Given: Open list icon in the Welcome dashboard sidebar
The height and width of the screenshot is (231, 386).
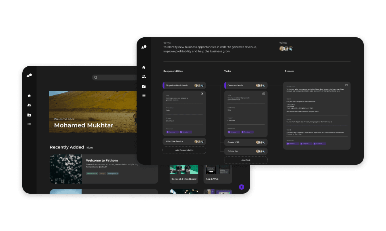Looking at the screenshot, I should [x=29, y=124].
